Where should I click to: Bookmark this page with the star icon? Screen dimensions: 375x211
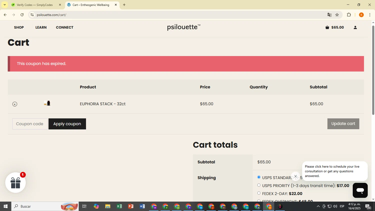(337, 15)
